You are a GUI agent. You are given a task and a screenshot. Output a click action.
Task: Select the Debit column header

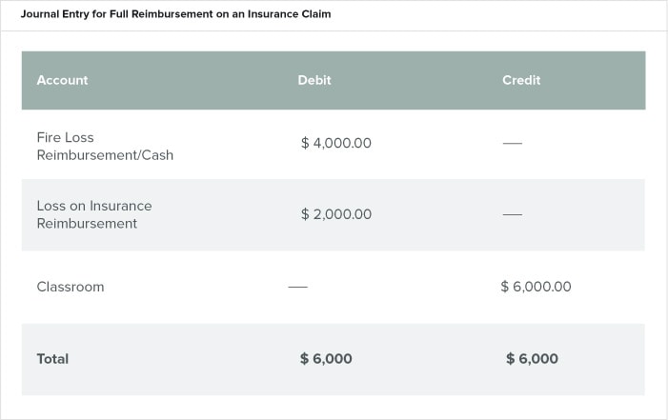[x=314, y=80]
